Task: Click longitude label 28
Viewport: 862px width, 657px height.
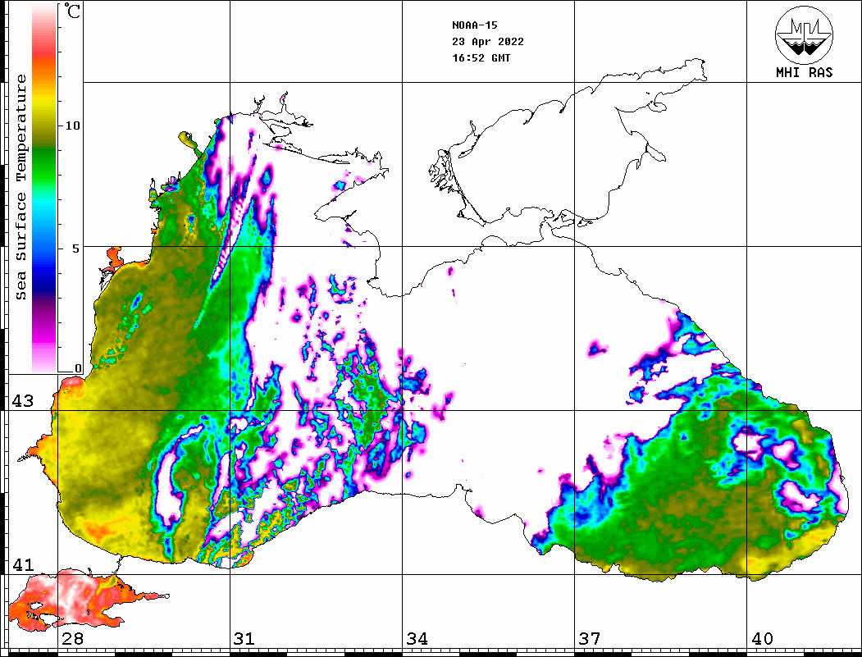Action: coord(72,639)
